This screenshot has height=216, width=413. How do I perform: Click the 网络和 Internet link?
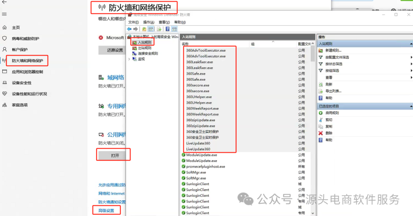coord(112,193)
